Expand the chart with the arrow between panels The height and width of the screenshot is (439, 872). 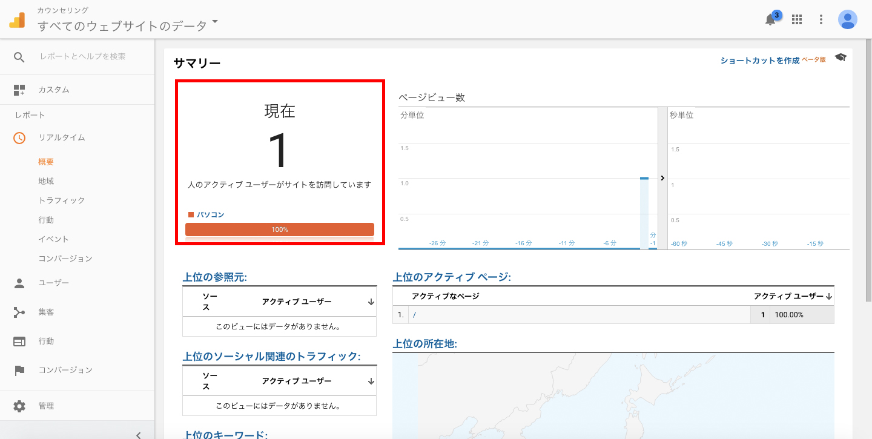point(662,178)
